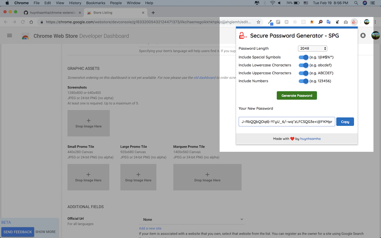
Task: Open the old dashboard link
Action: [x=204, y=78]
